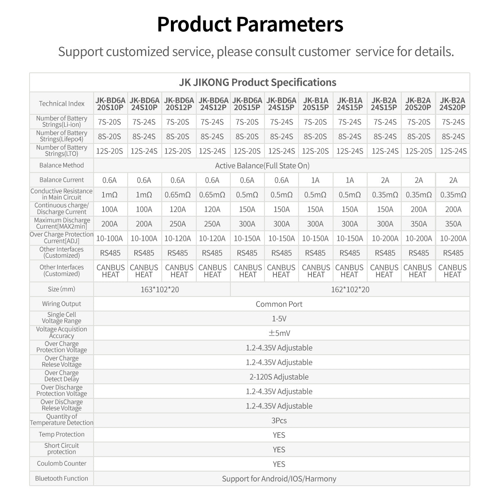Click the 1-5V single cell voltage value
The height and width of the screenshot is (499, 499).
279,319
